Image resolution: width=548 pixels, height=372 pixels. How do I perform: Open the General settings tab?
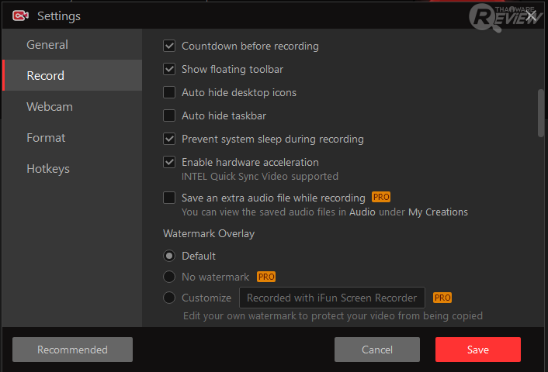point(72,45)
